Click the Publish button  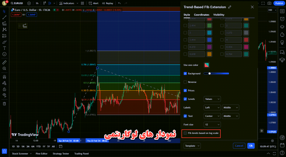(x=279, y=3)
